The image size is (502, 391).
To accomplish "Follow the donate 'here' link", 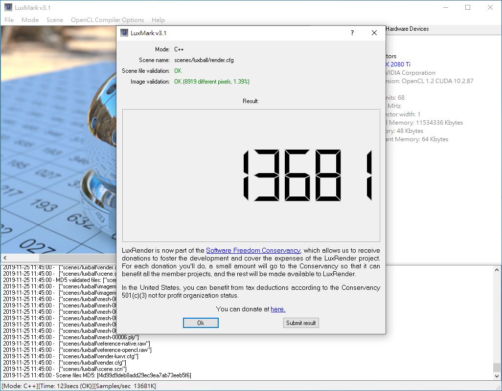I will point(278,309).
